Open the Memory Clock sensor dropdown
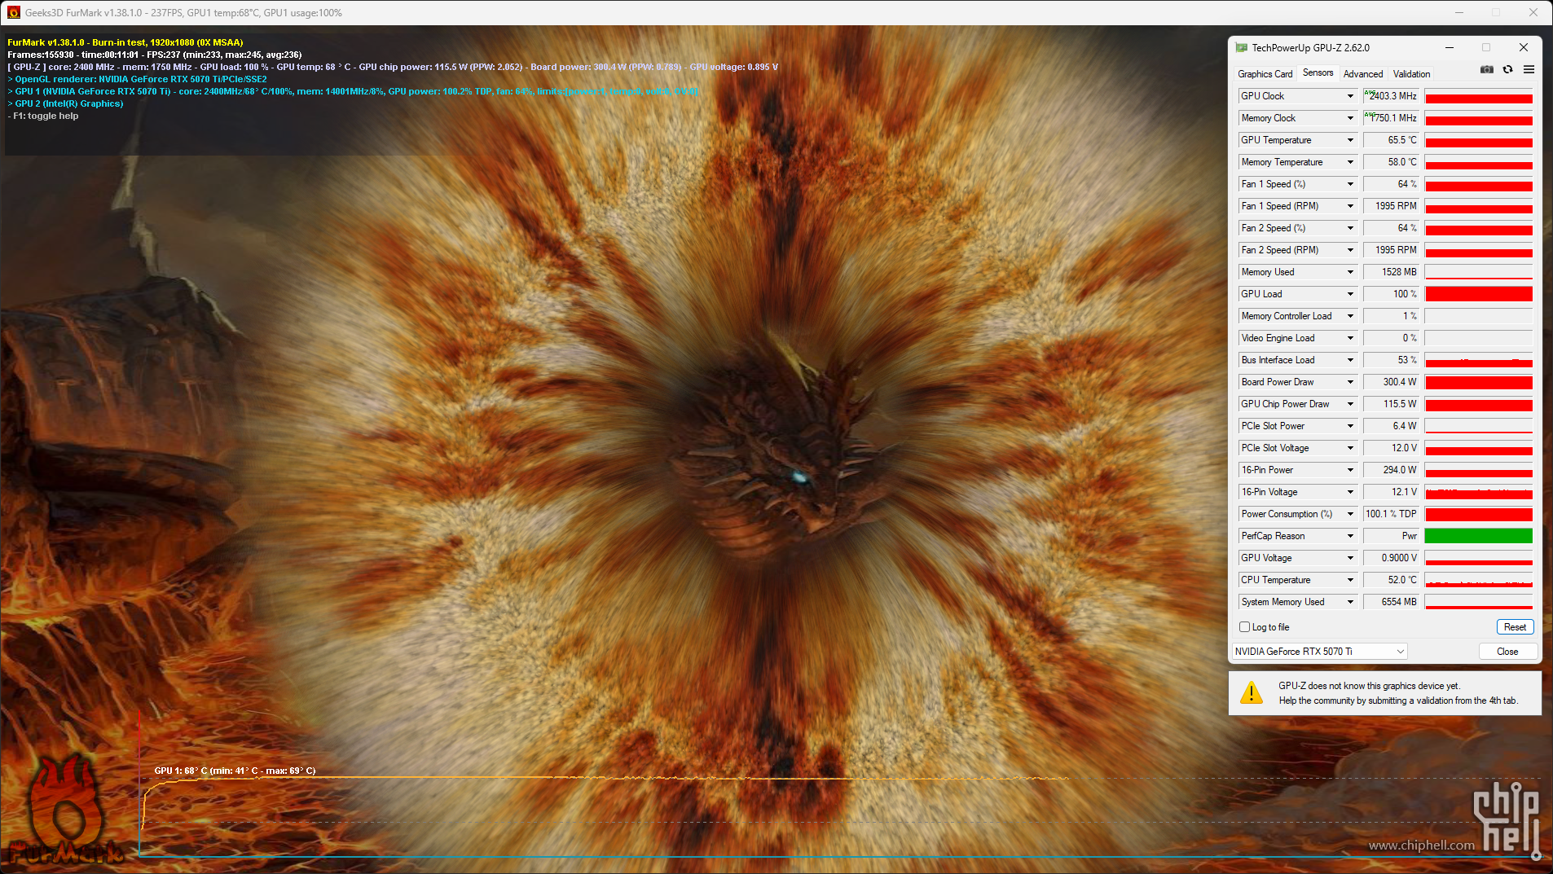 [1350, 118]
